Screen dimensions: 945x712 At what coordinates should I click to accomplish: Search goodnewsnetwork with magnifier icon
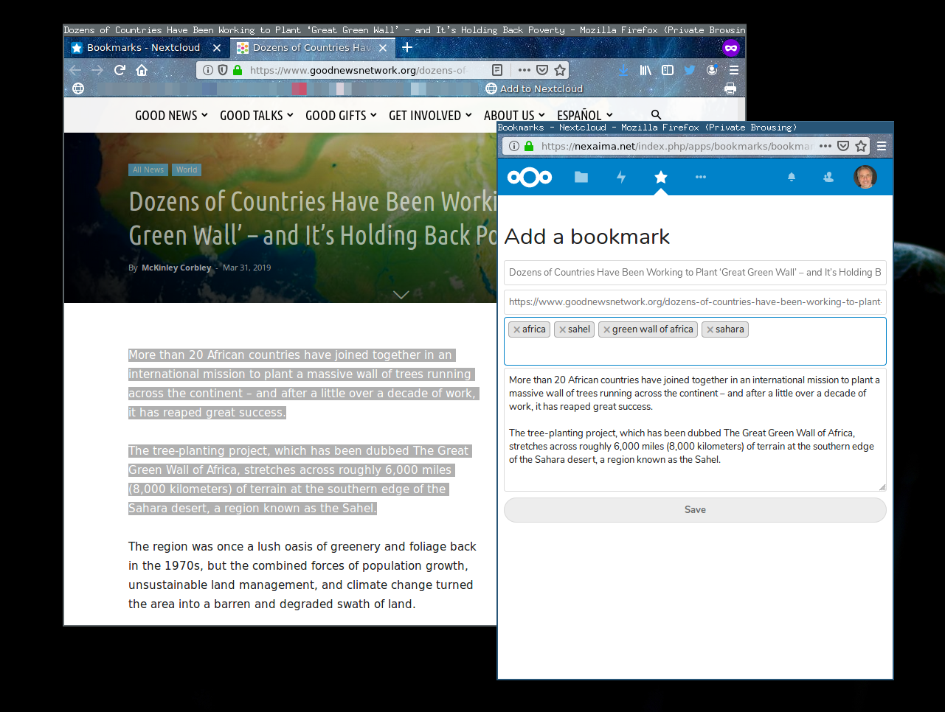tap(656, 115)
